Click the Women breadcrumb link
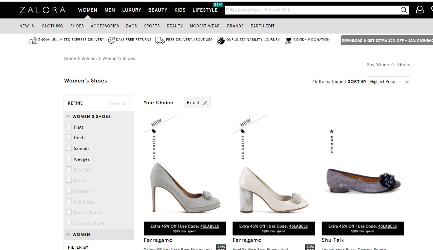 (89, 58)
